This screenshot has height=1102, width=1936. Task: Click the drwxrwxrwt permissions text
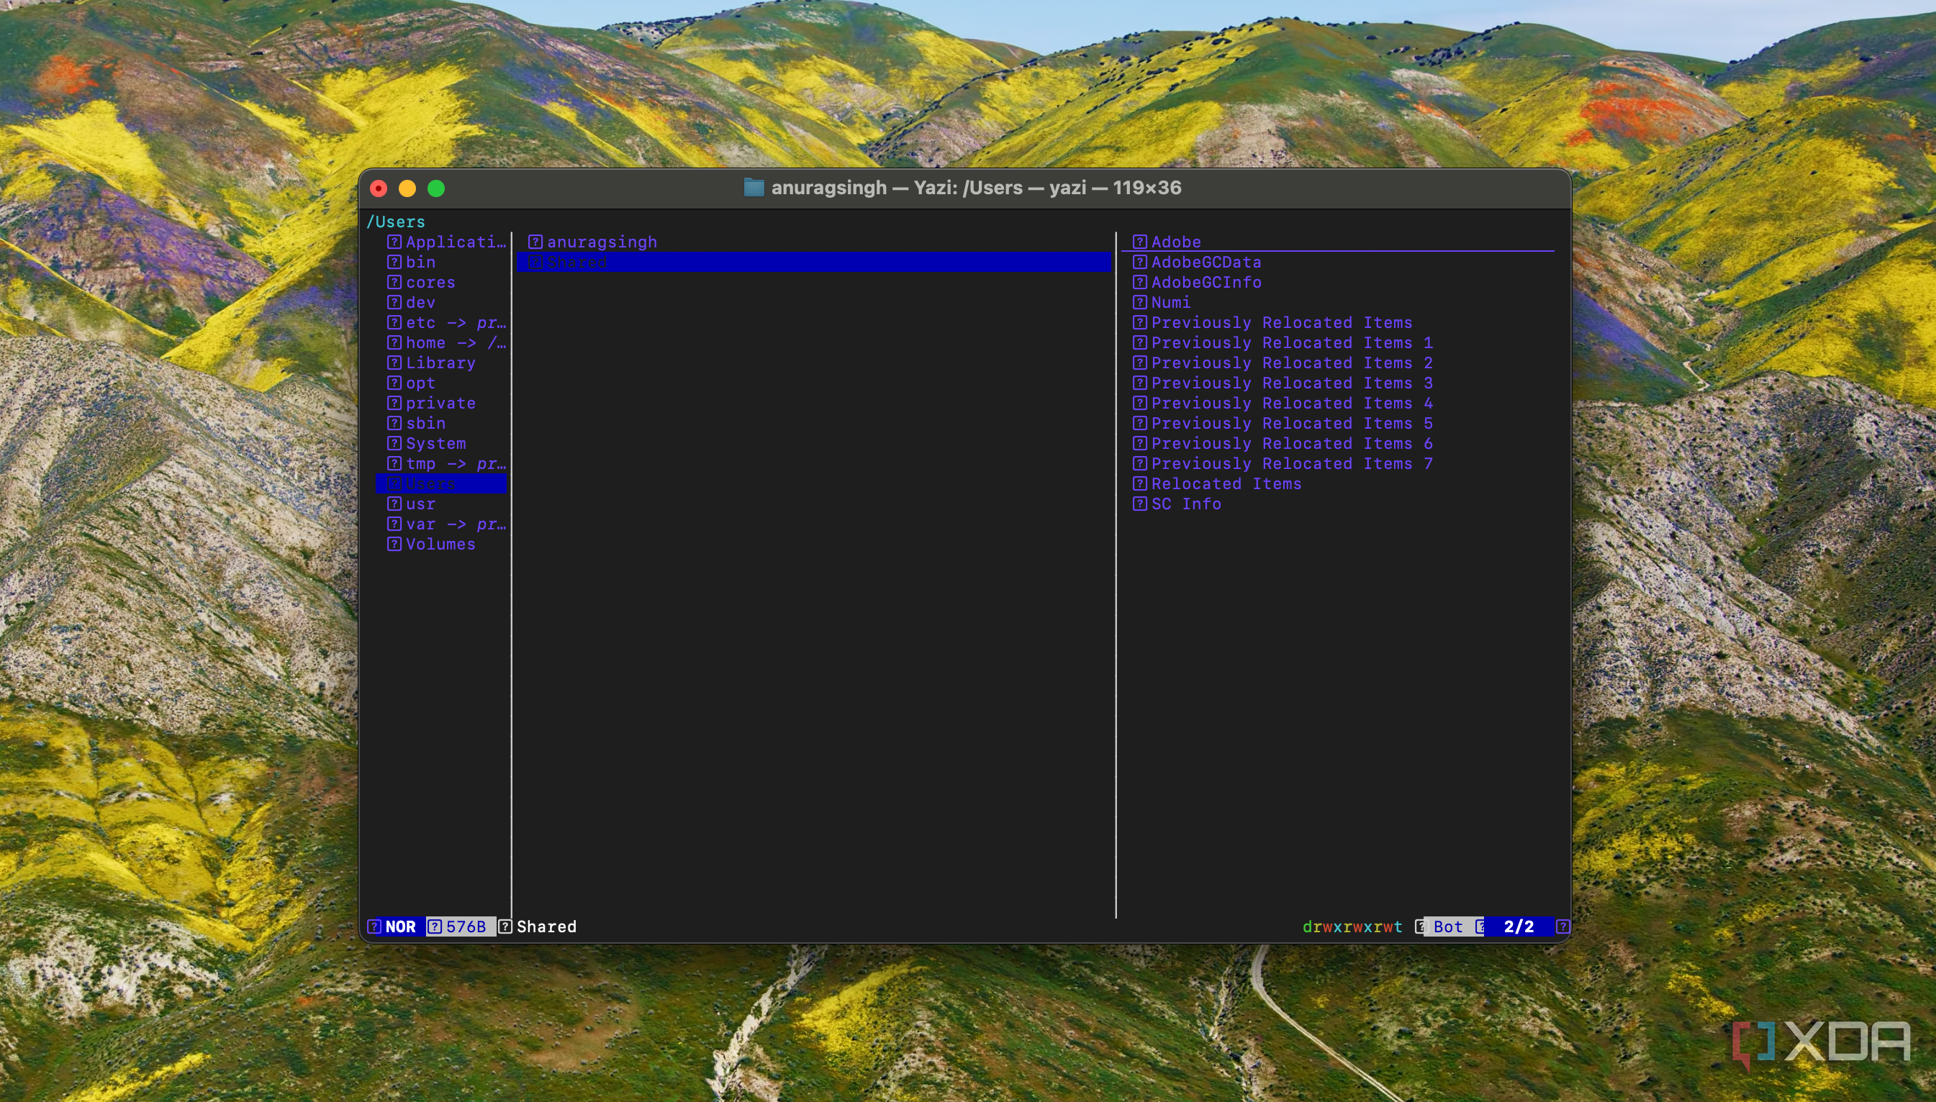1352,927
